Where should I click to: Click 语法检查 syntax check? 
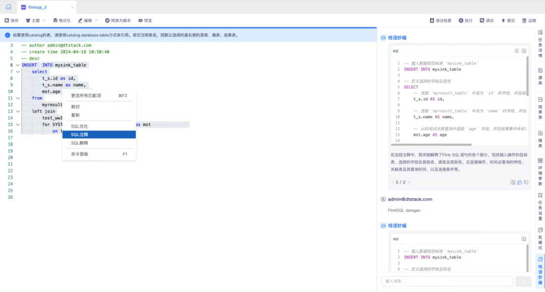pos(440,21)
